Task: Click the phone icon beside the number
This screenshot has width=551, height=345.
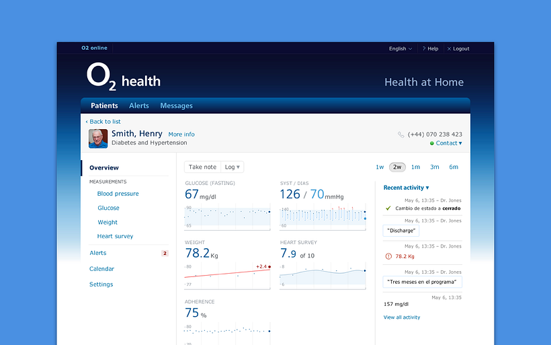Action: pos(400,135)
